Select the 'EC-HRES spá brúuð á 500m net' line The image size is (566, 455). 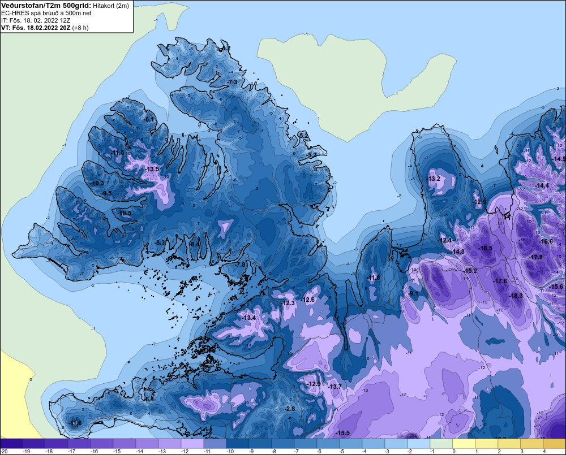pos(46,13)
